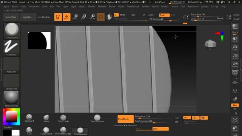Toggle Dynamic draw size button

(x=220, y=18)
